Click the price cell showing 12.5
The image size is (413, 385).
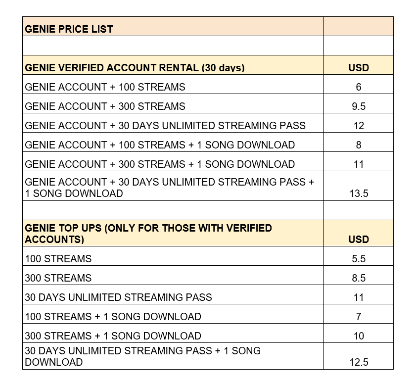(359, 362)
